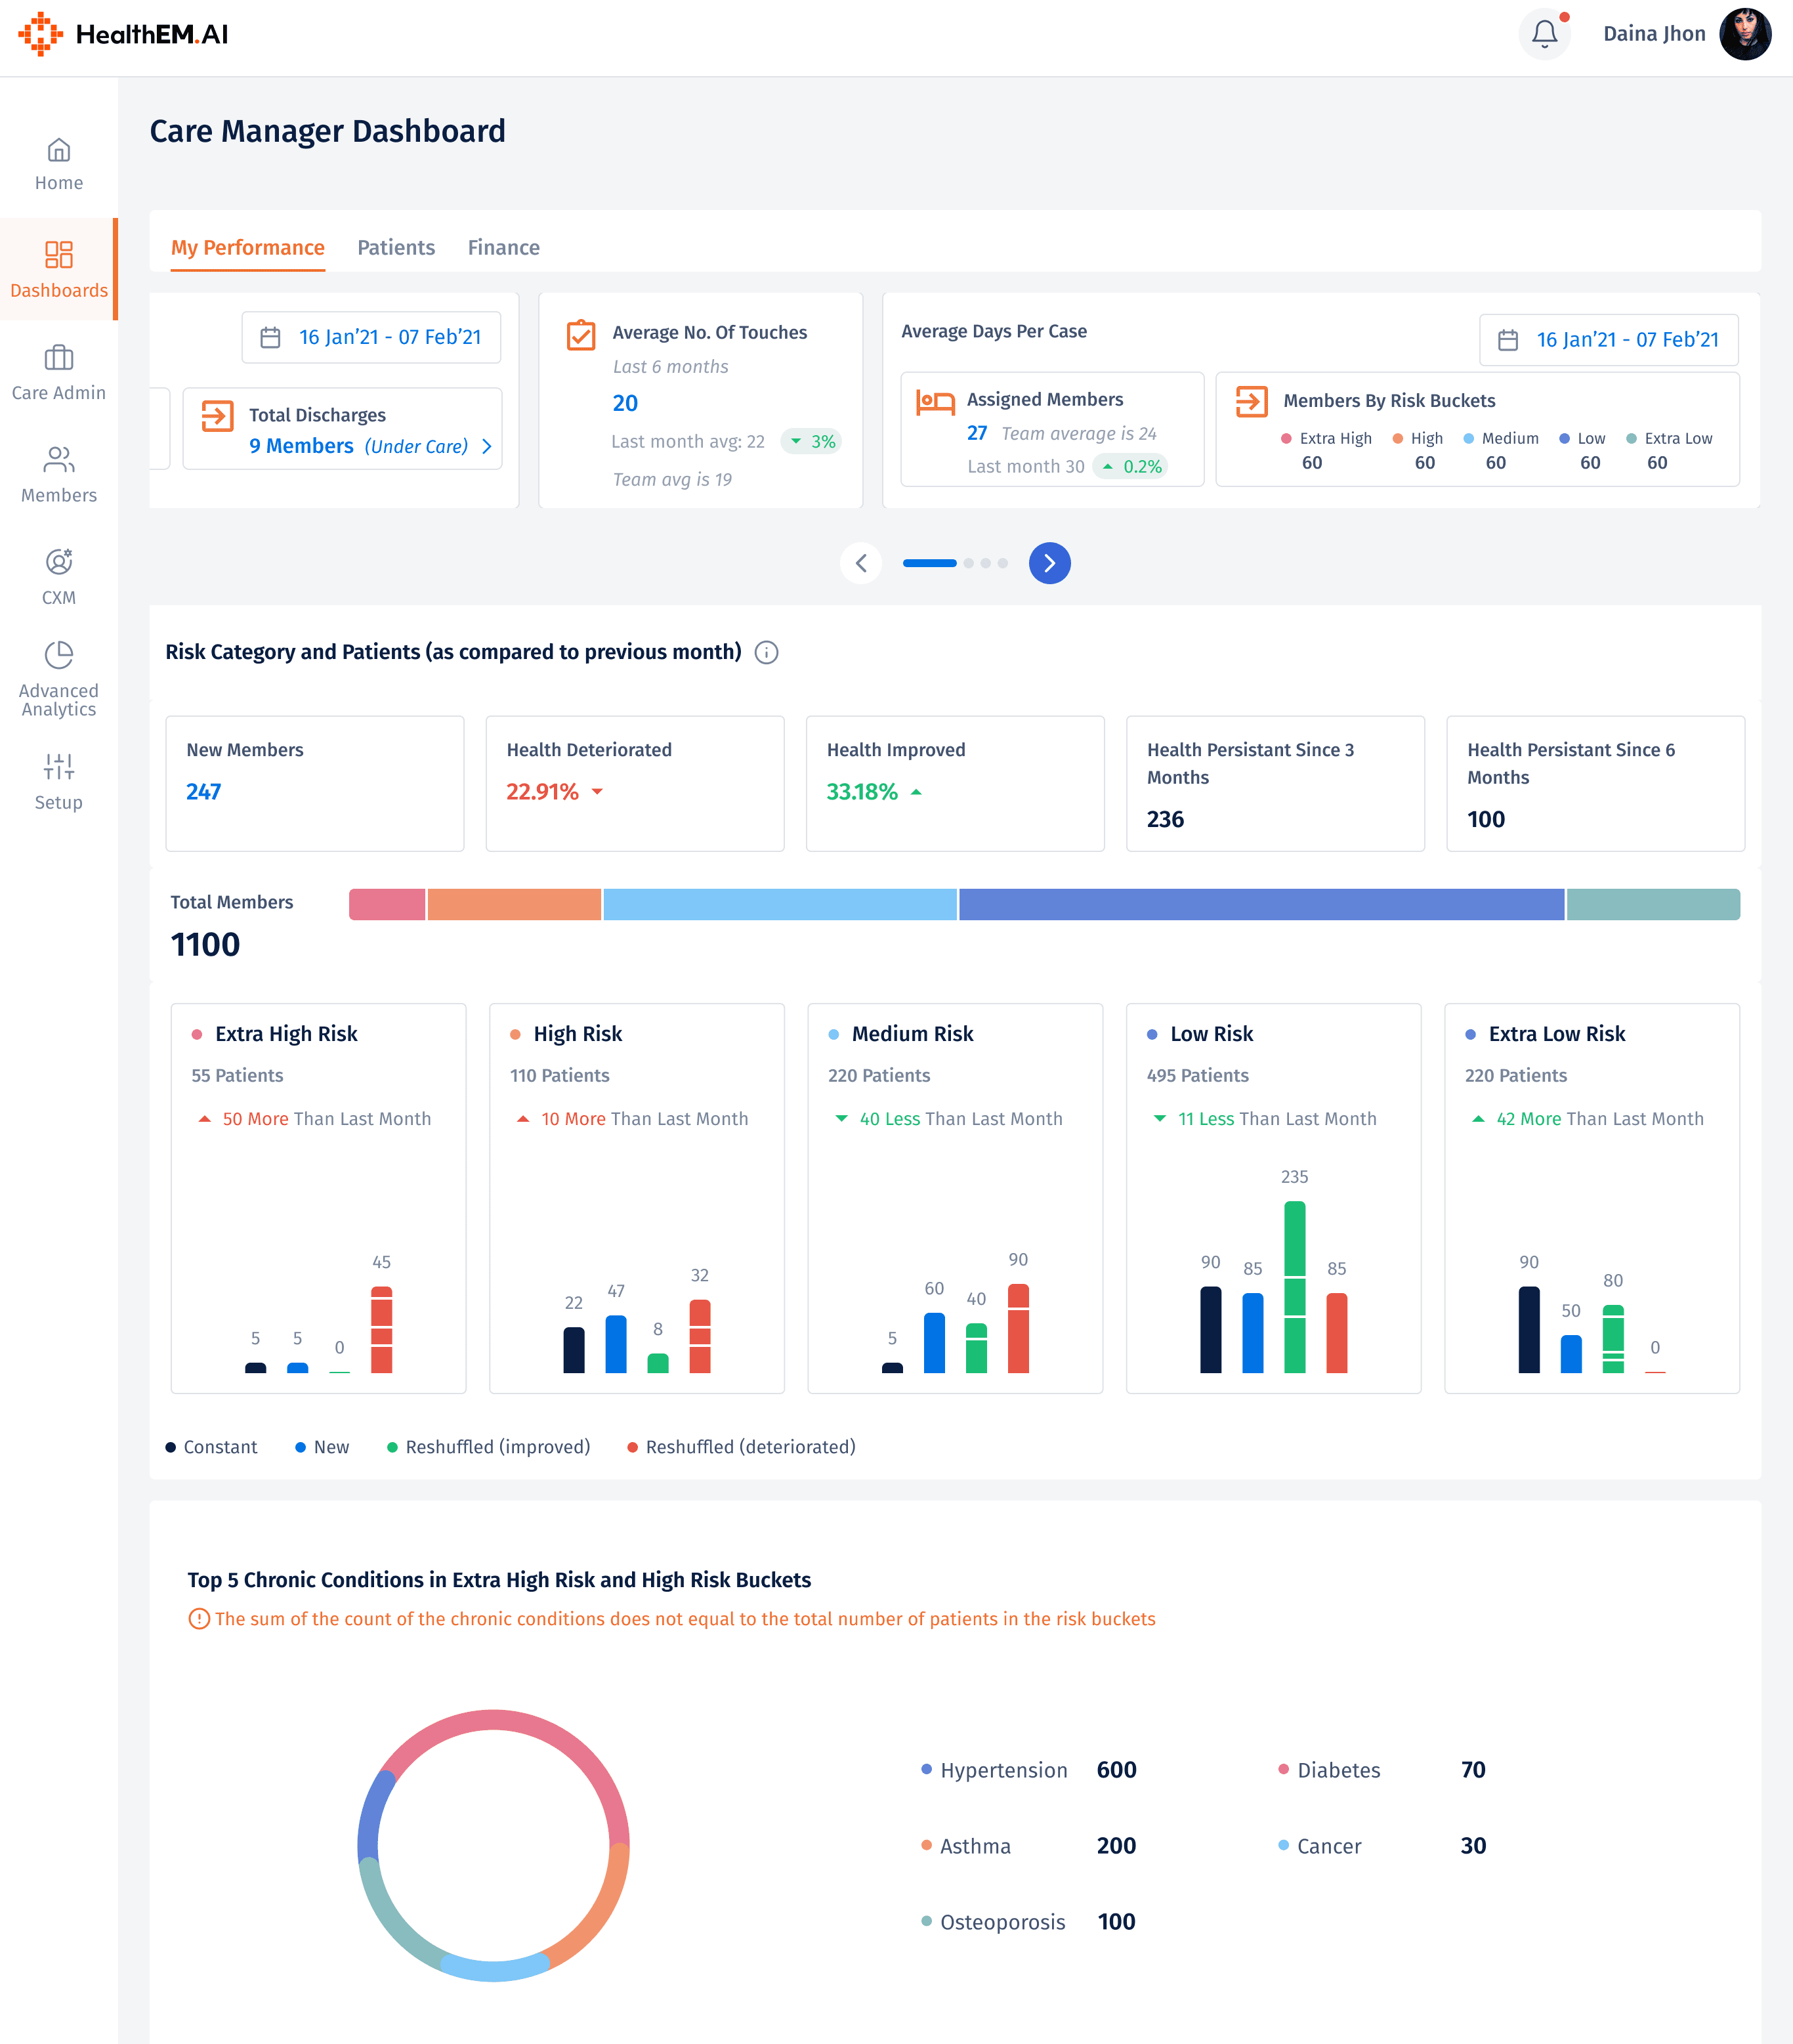
Task: Open date range picker above Total Discharges
Action: pyautogui.click(x=371, y=337)
